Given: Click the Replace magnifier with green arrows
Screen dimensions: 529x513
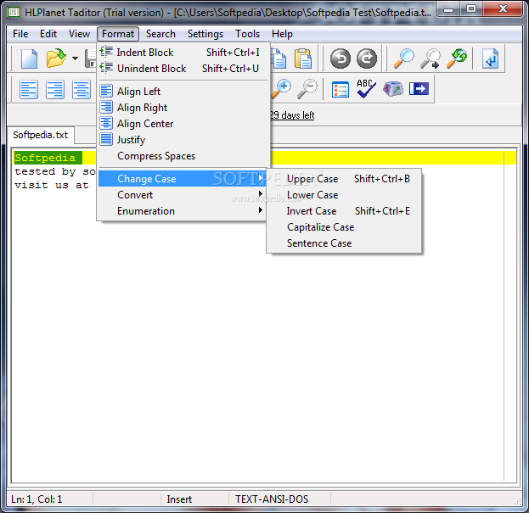Looking at the screenshot, I should pyautogui.click(x=457, y=59).
